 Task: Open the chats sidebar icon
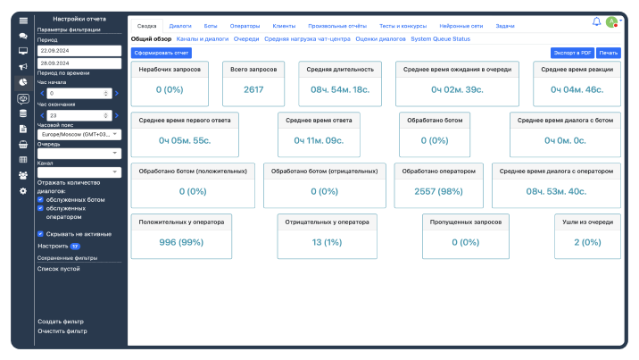pos(23,36)
